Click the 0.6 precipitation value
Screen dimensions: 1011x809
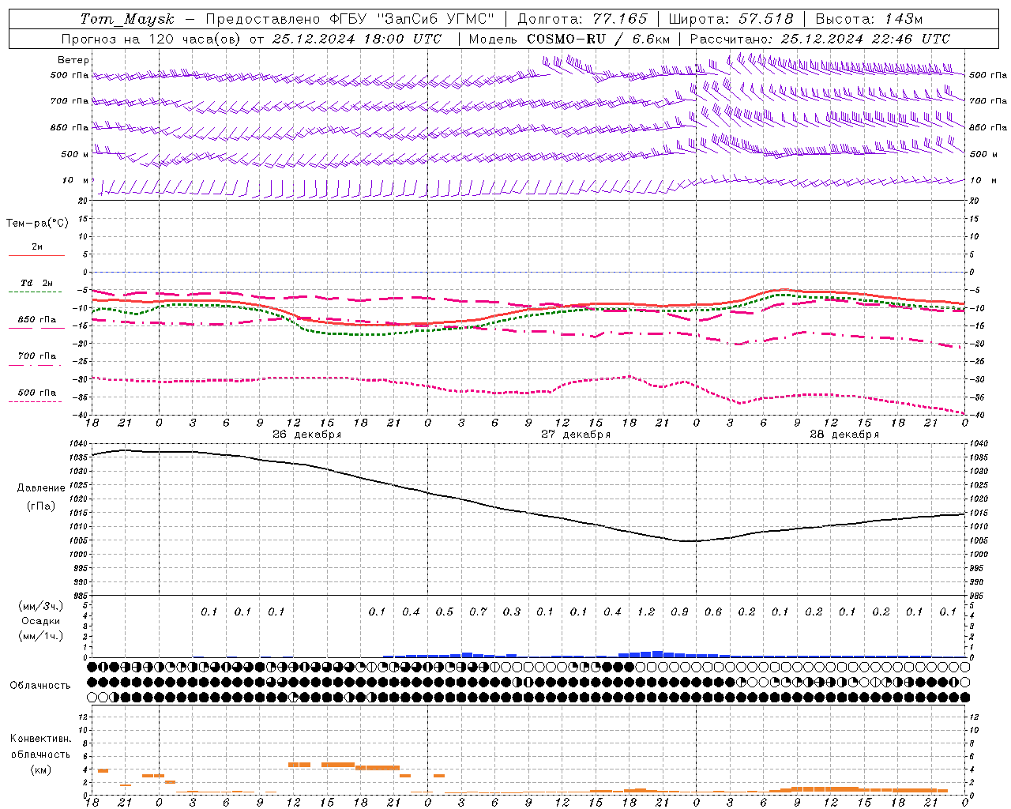712,612
